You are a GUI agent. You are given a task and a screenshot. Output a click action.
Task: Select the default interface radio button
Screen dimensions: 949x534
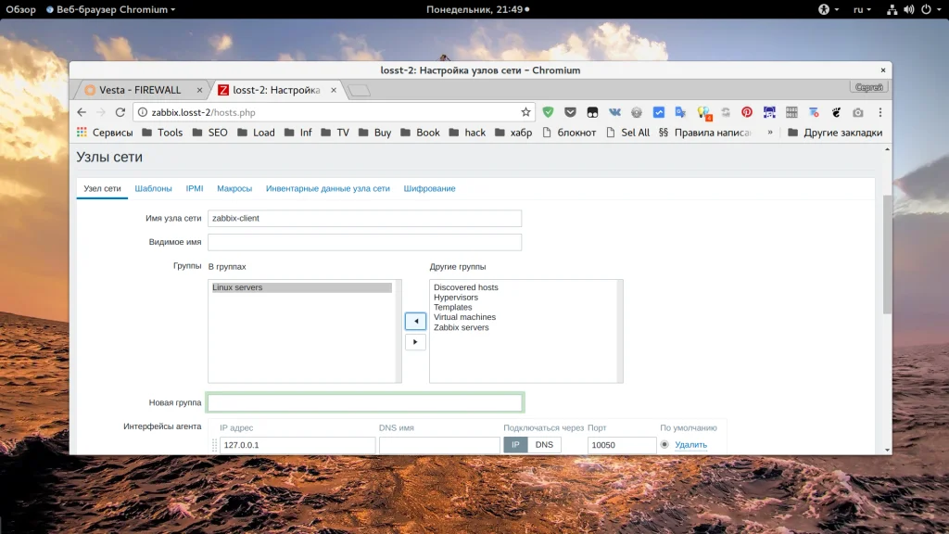pos(664,445)
